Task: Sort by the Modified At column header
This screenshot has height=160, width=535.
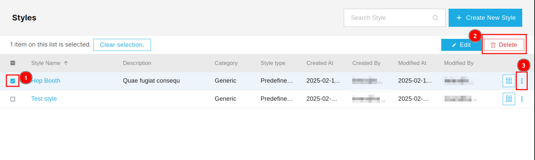Action: pyautogui.click(x=412, y=63)
